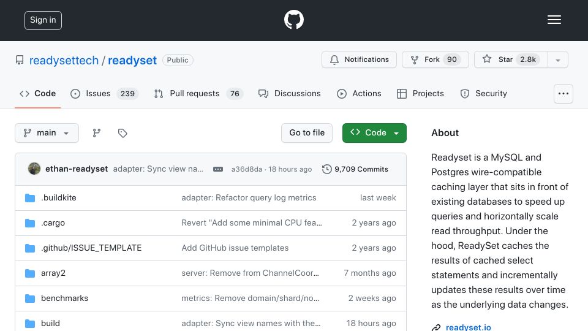This screenshot has width=588, height=331.
Task: View all branches icon
Action: click(96, 133)
